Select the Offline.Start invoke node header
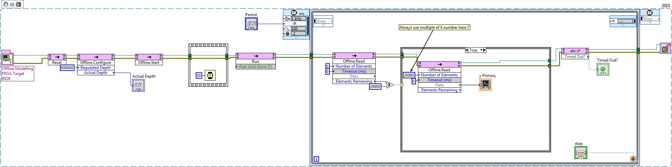The image size is (672, 167). [149, 57]
